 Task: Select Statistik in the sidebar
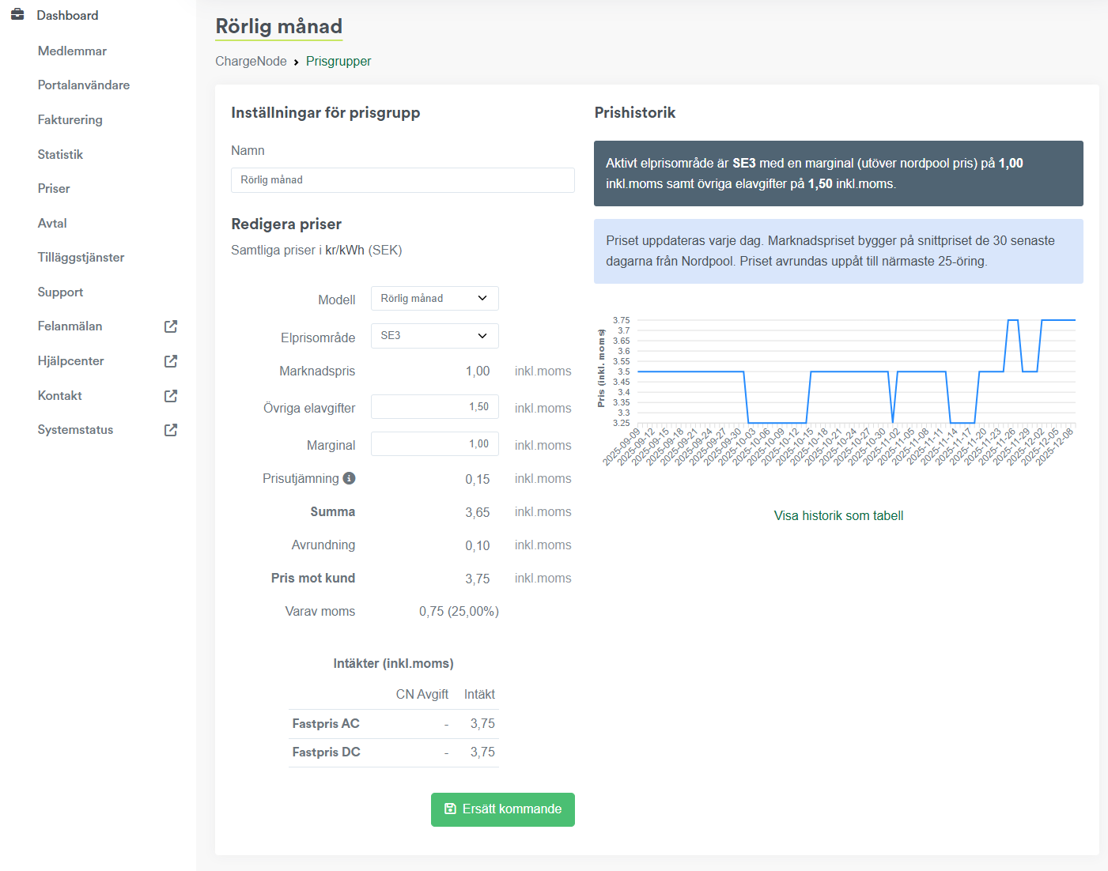[x=60, y=154]
